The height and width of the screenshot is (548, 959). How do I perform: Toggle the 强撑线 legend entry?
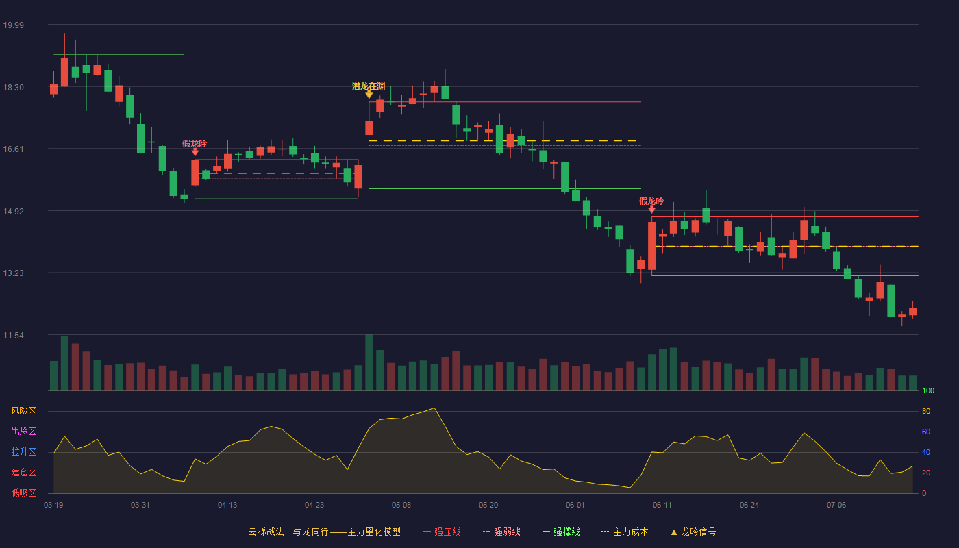(561, 532)
